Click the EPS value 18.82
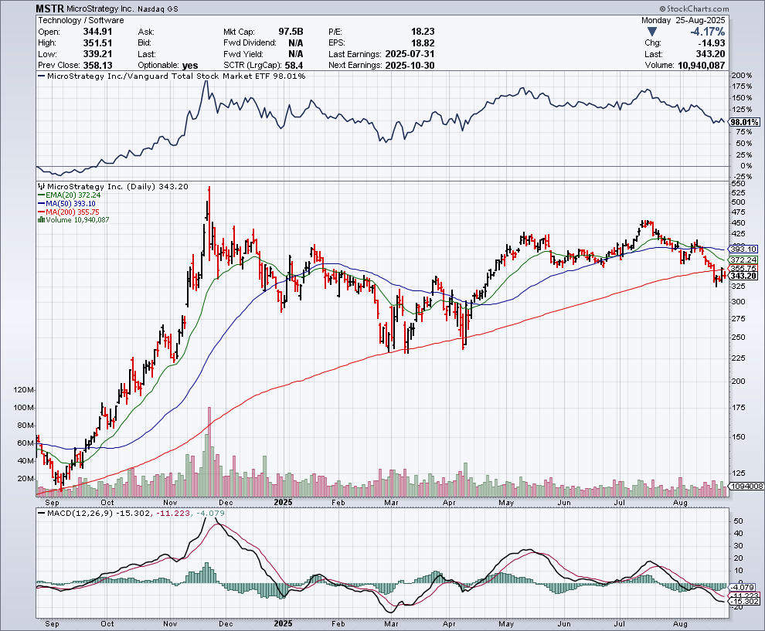 point(423,43)
